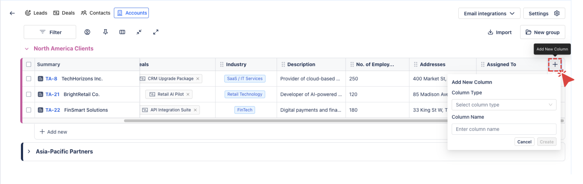Screen dimensions: 583x184
Task: Click the person filter icon
Action: (x=87, y=32)
